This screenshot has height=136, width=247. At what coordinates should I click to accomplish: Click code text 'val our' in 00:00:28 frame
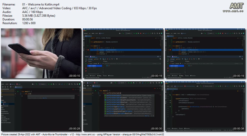coord(28,94)
